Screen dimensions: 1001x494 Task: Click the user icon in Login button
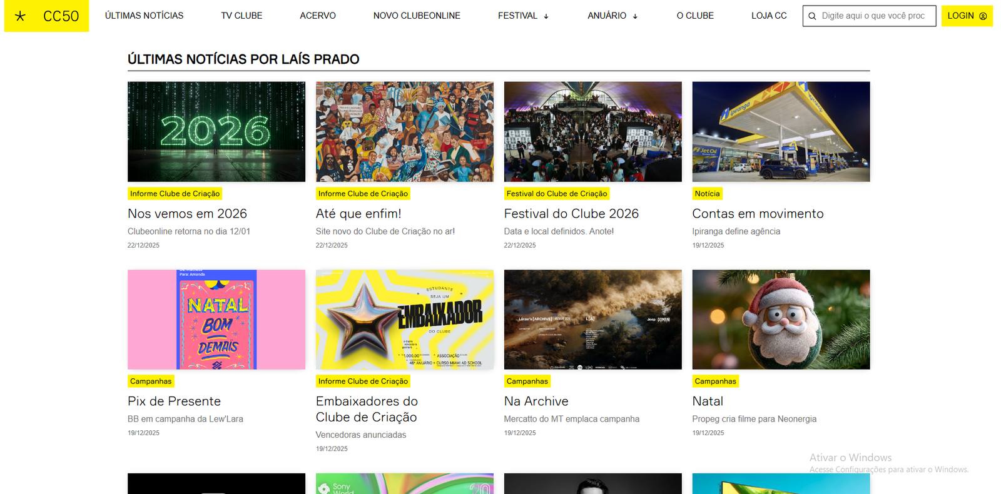983,16
